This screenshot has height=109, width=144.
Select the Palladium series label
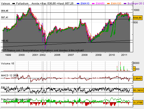pos(22,4)
